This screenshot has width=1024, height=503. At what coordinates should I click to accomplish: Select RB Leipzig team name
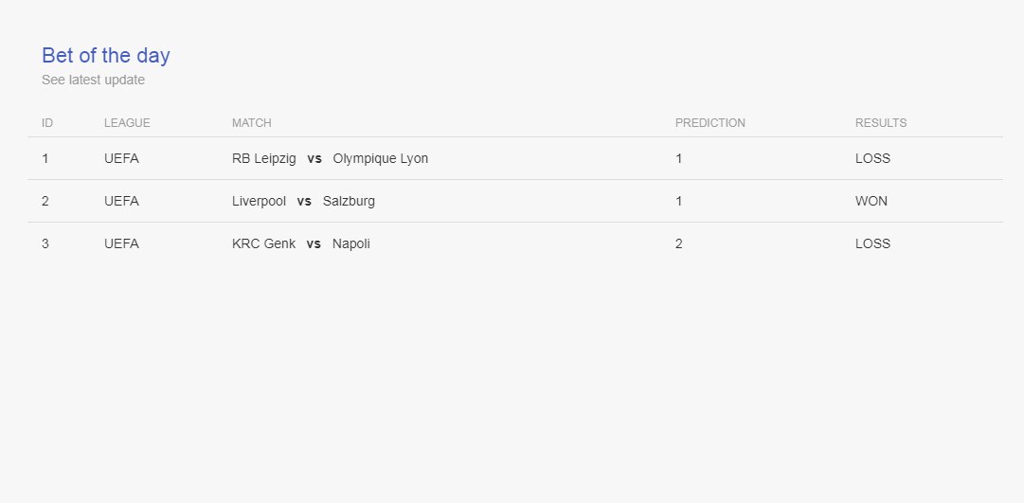(x=264, y=159)
